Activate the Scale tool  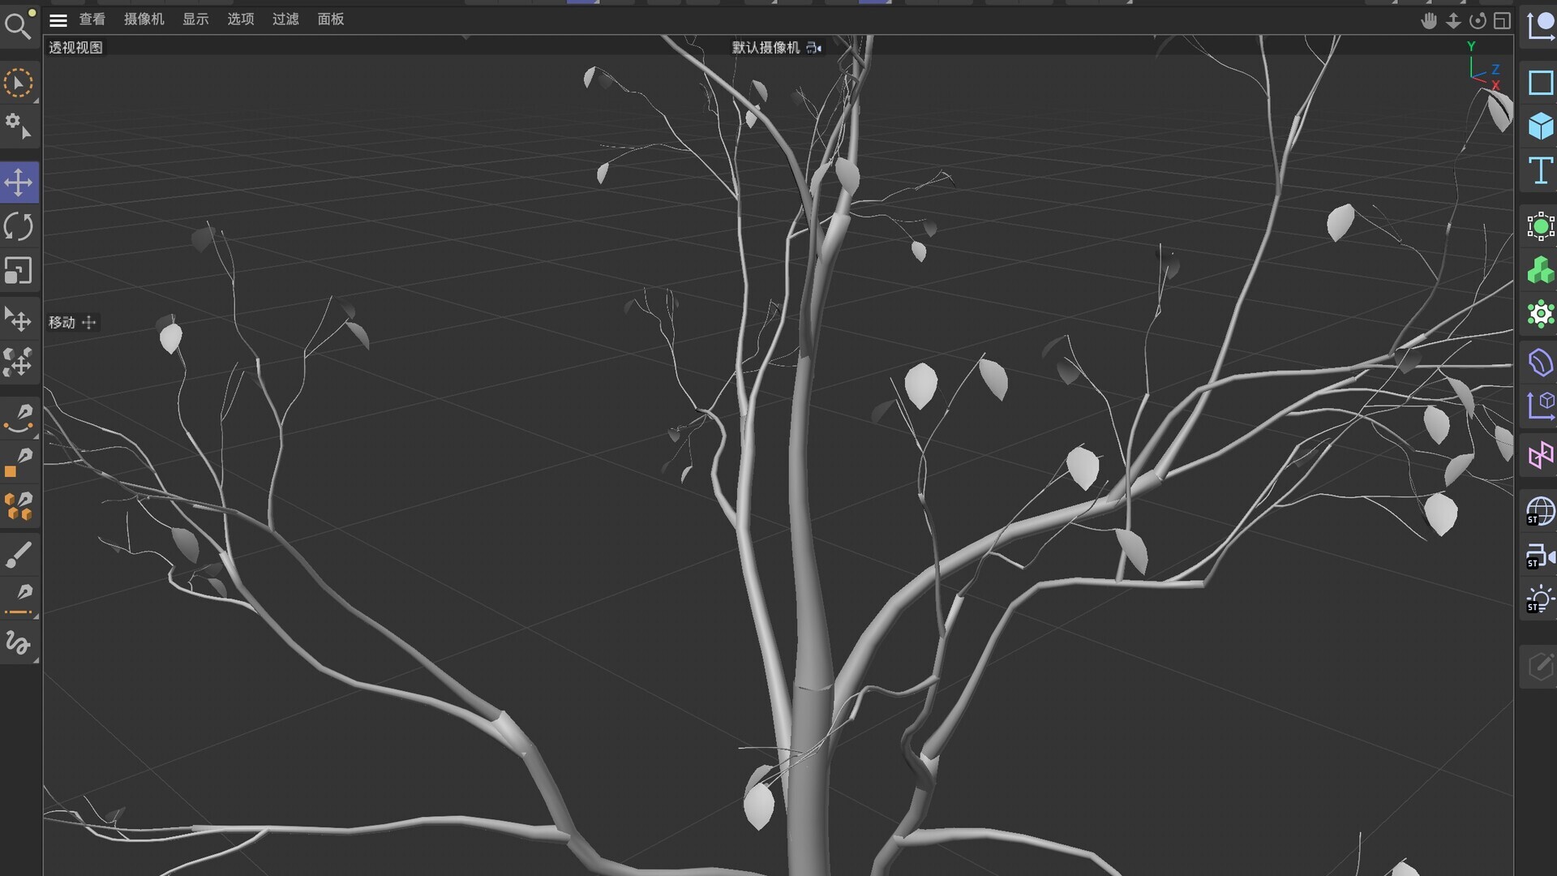(x=18, y=270)
